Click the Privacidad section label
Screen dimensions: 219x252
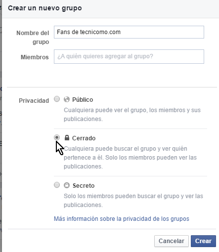pyautogui.click(x=34, y=100)
